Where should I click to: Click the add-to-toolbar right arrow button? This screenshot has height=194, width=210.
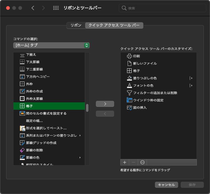click(x=105, y=104)
